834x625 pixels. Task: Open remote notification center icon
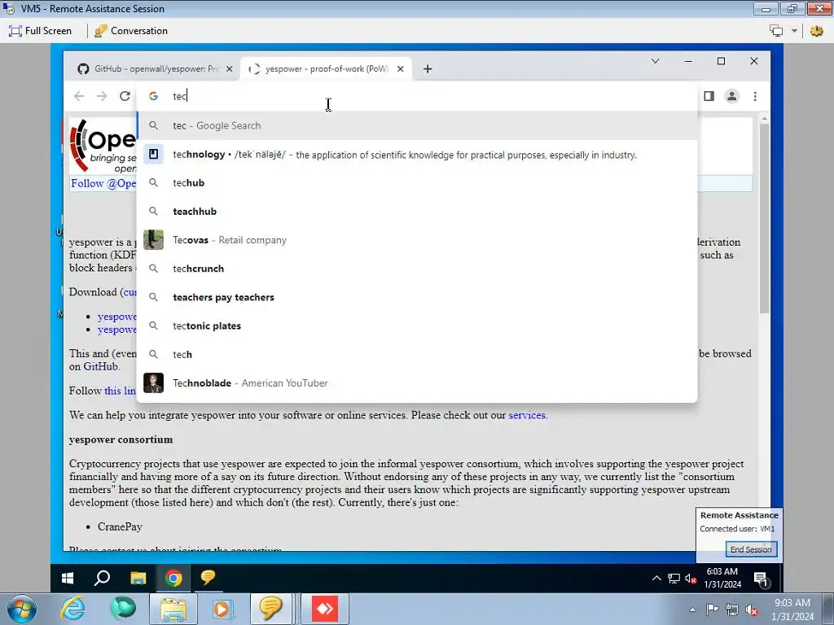click(x=762, y=579)
